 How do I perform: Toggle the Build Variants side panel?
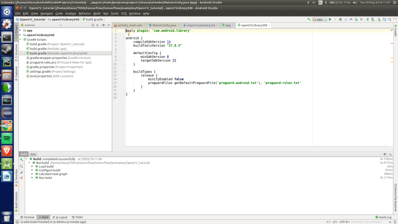pyautogui.click(x=16, y=201)
